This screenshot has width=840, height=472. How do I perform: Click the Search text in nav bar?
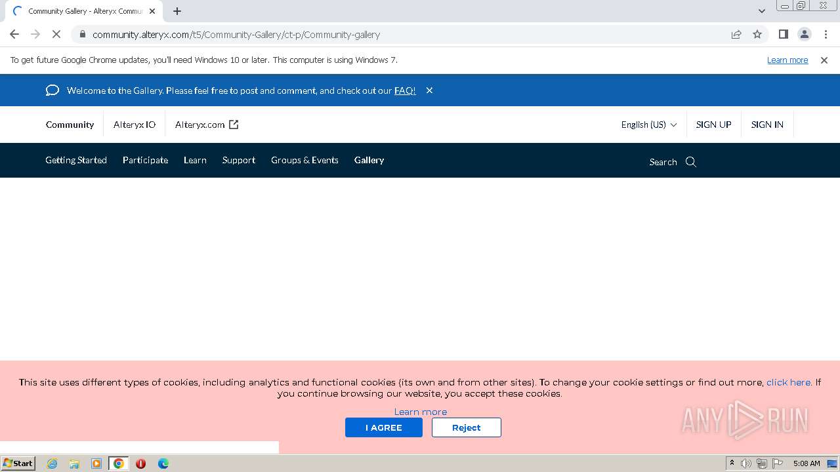pyautogui.click(x=663, y=162)
